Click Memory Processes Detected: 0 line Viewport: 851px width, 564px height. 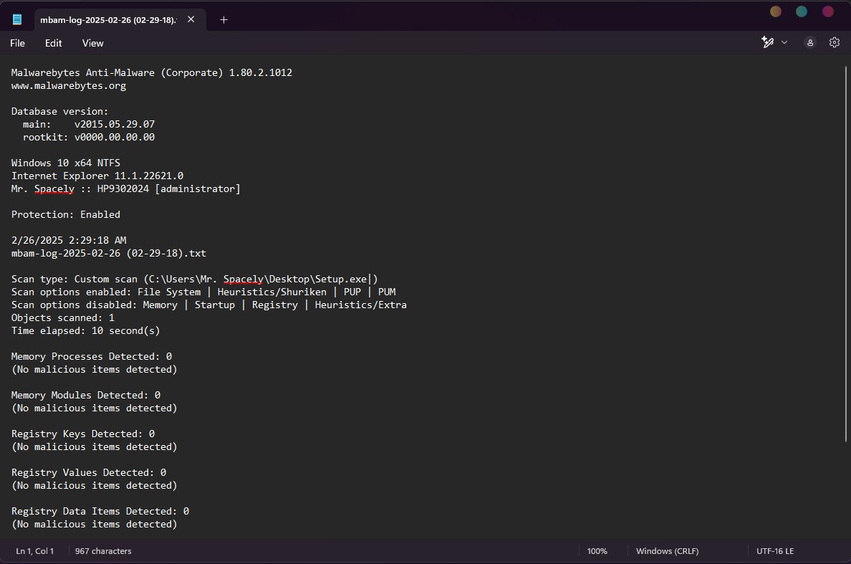click(x=92, y=356)
